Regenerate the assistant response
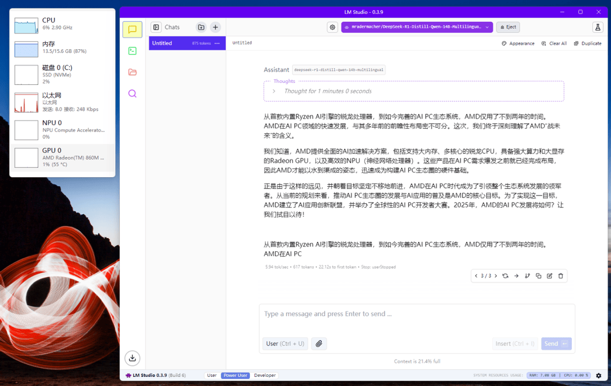Screen dimensions: 611x386 pyautogui.click(x=505, y=276)
